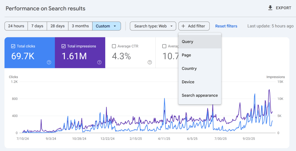Click the plus icon in Add filter
This screenshot has height=151, width=296.
[x=183, y=26]
